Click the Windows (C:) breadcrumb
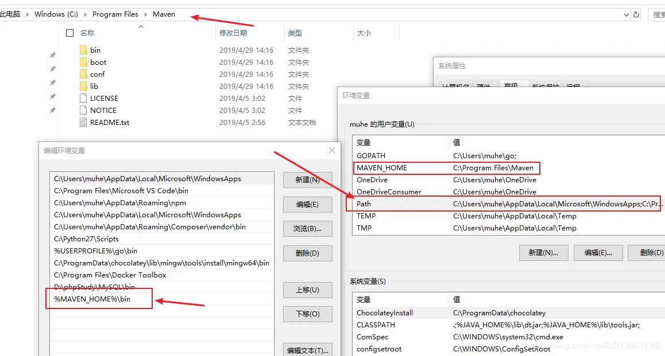The height and width of the screenshot is (356, 665). point(56,14)
